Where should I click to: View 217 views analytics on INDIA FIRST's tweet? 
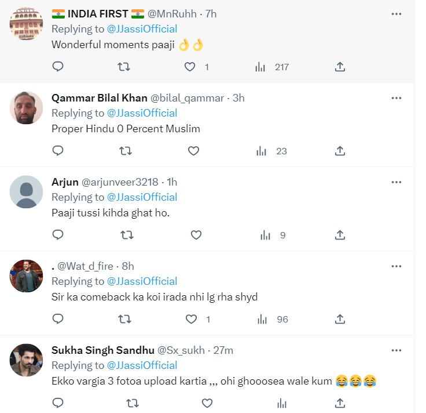[x=273, y=67]
